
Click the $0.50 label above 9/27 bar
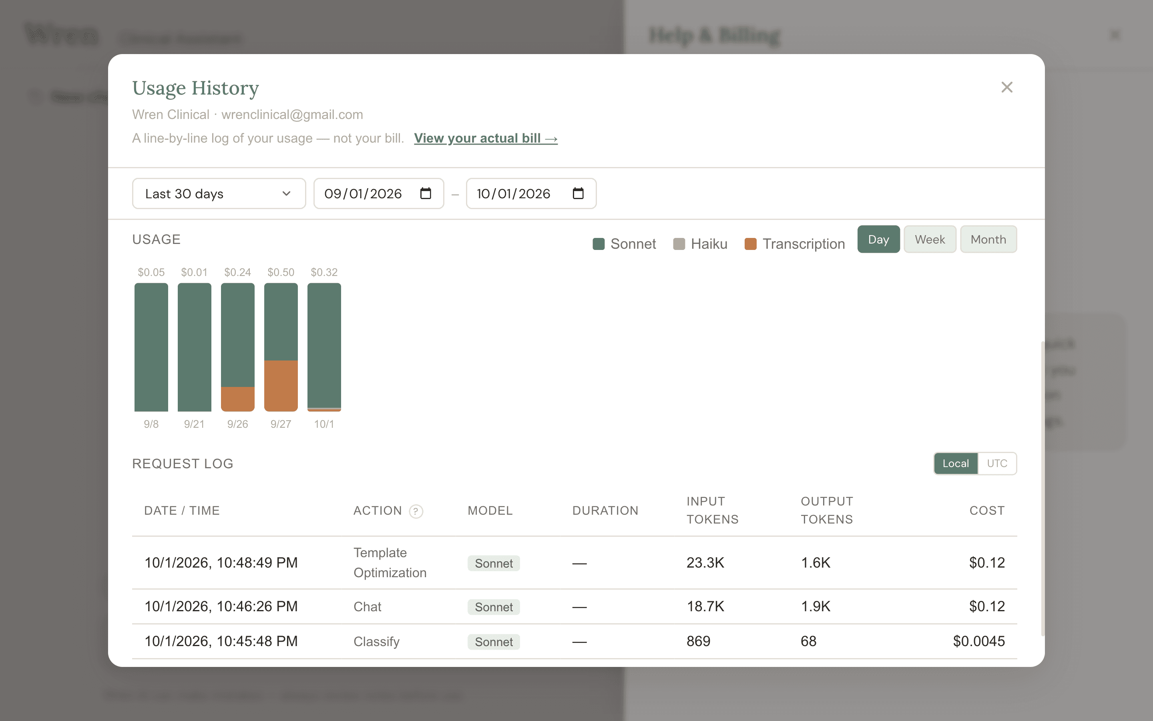click(x=281, y=272)
